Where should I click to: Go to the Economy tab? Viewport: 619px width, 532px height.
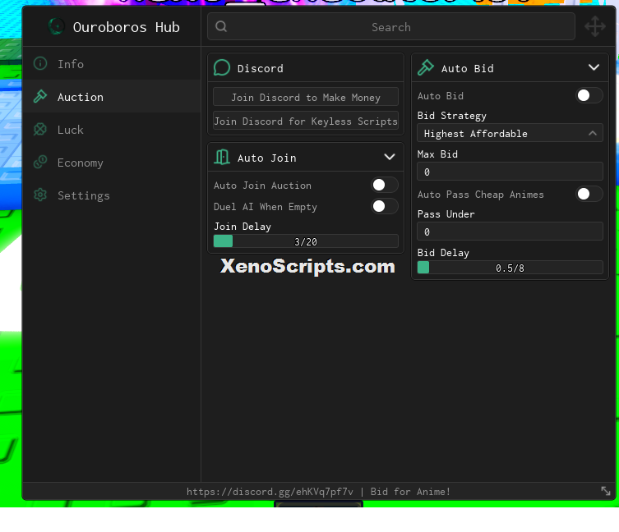[x=112, y=162]
